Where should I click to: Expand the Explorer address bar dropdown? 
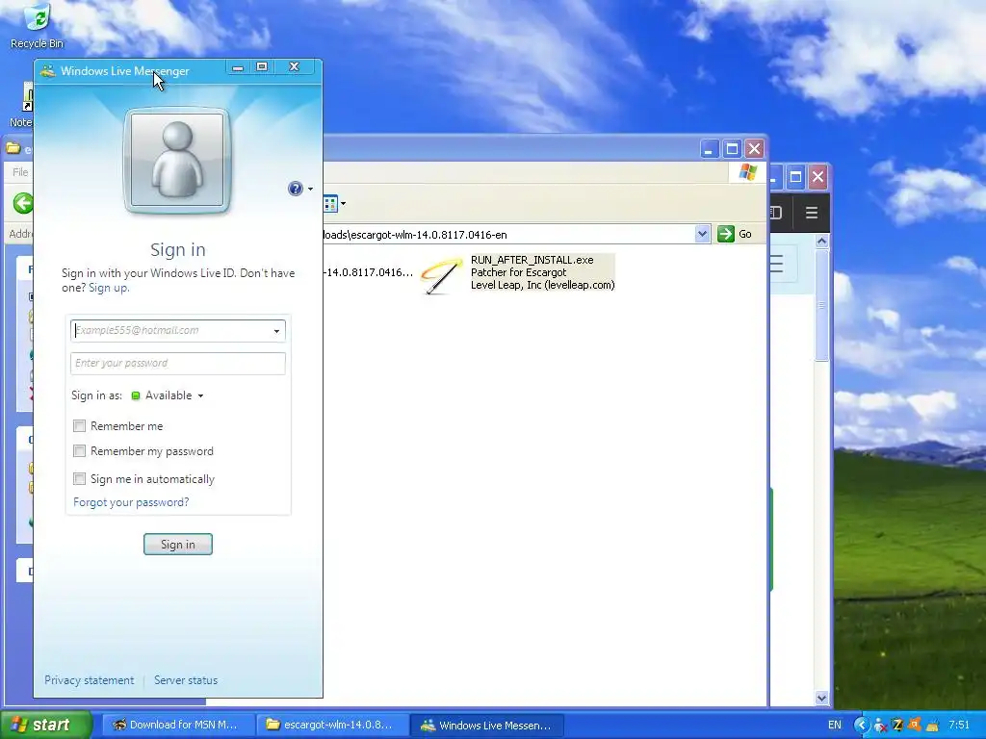pyautogui.click(x=702, y=234)
